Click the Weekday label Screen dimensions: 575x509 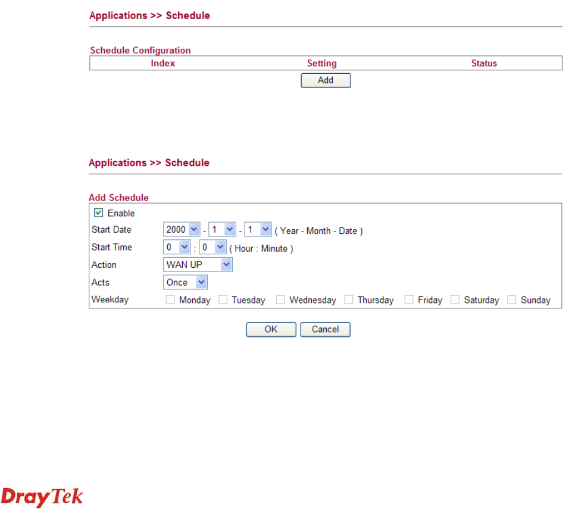pos(110,299)
